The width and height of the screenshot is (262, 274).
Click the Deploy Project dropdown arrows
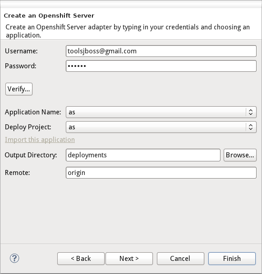pyautogui.click(x=251, y=127)
